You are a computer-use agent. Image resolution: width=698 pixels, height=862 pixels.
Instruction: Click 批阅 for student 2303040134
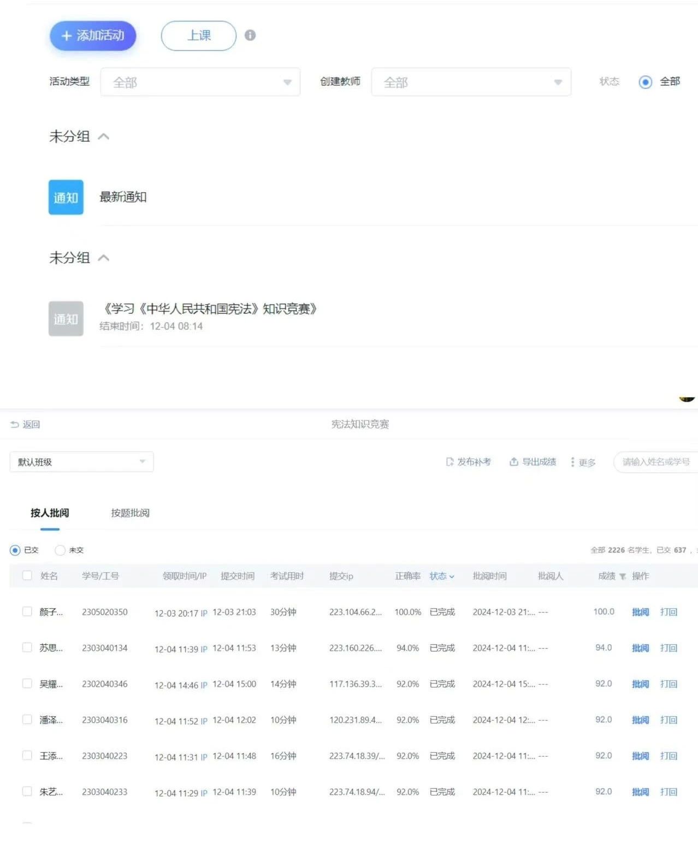point(641,648)
